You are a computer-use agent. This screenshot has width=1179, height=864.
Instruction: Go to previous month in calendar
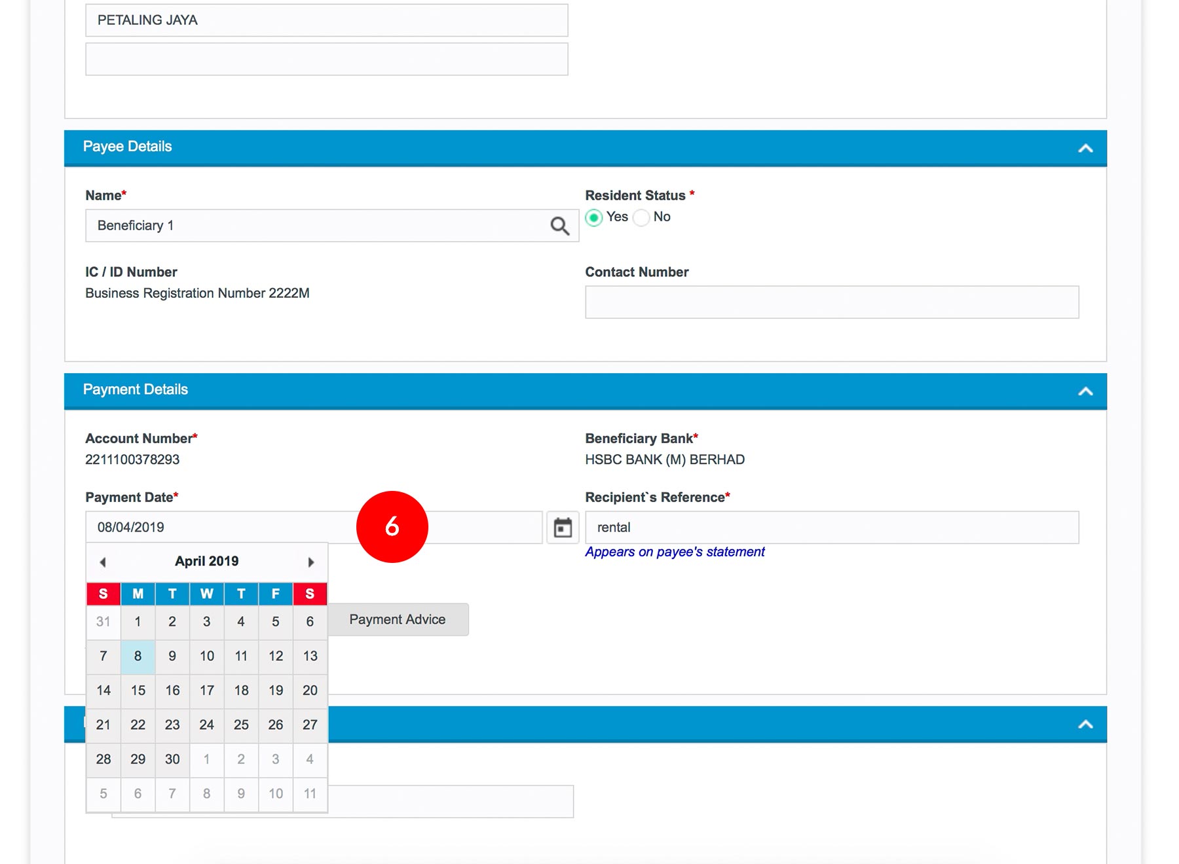pyautogui.click(x=103, y=562)
